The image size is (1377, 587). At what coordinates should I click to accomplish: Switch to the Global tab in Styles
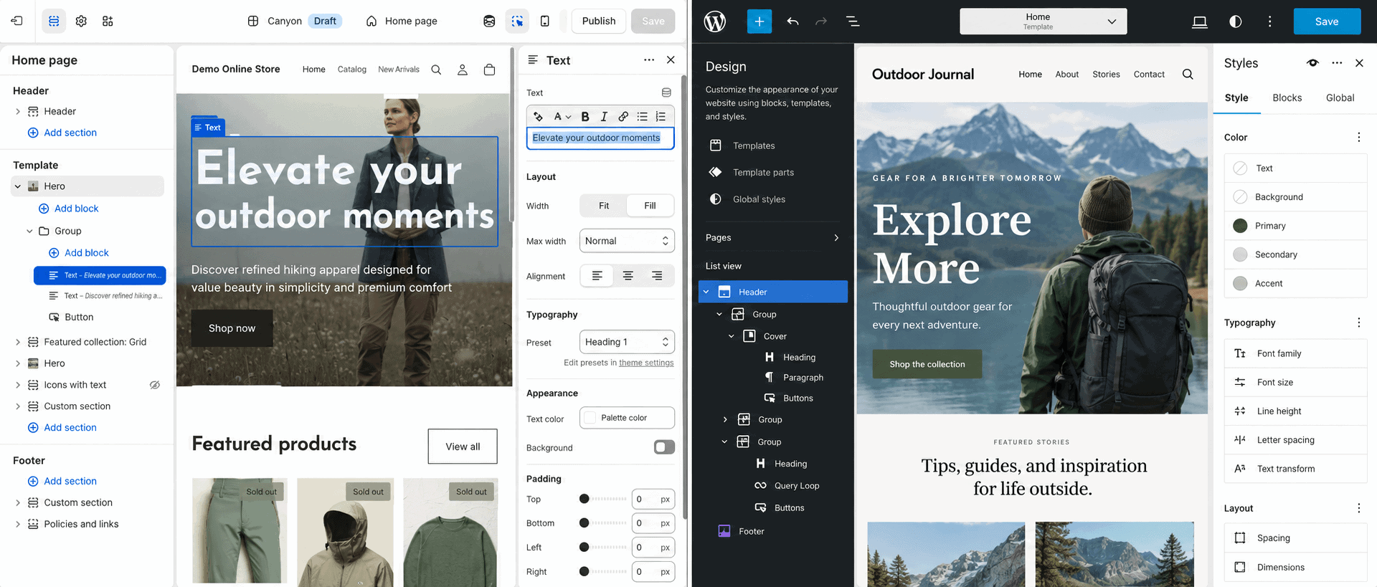pyautogui.click(x=1340, y=98)
